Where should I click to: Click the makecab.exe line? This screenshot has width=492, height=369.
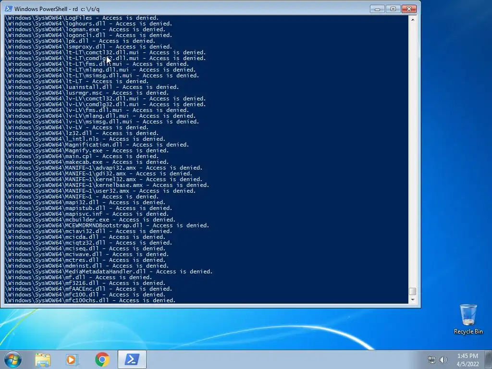click(x=87, y=162)
